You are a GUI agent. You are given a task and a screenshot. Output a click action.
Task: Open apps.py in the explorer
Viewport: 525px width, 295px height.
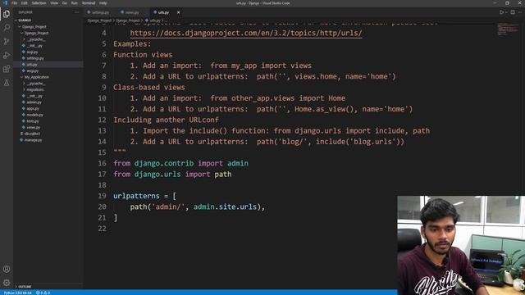[33, 109]
